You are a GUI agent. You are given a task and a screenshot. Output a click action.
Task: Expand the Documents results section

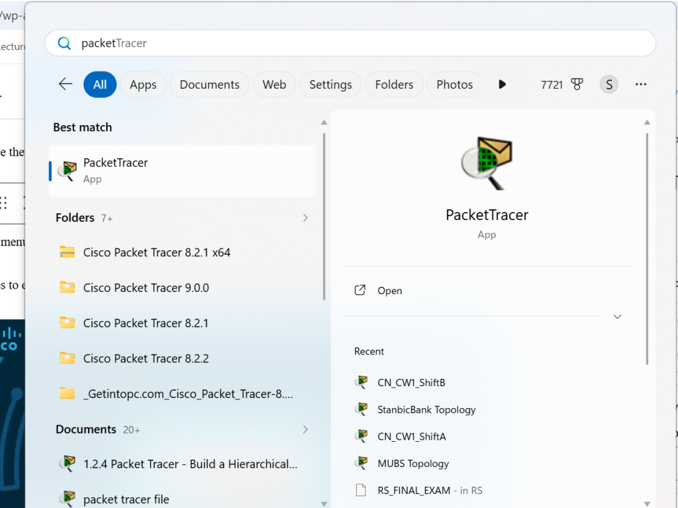pos(305,429)
